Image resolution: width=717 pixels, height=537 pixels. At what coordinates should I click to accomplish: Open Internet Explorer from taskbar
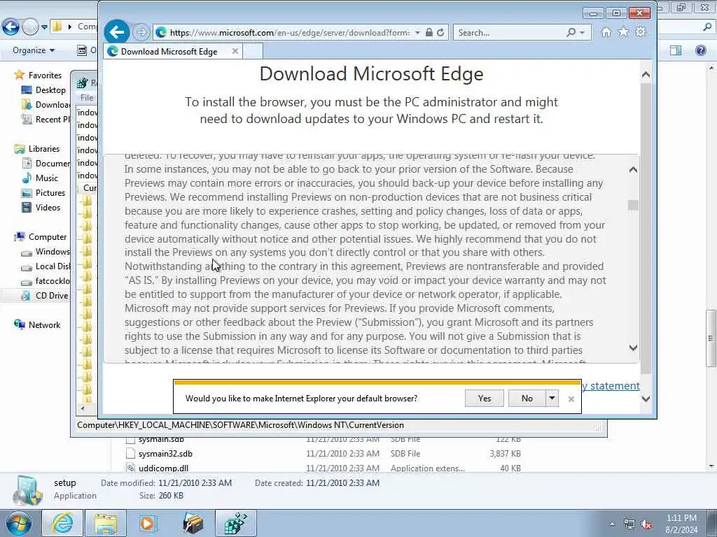pyautogui.click(x=62, y=523)
